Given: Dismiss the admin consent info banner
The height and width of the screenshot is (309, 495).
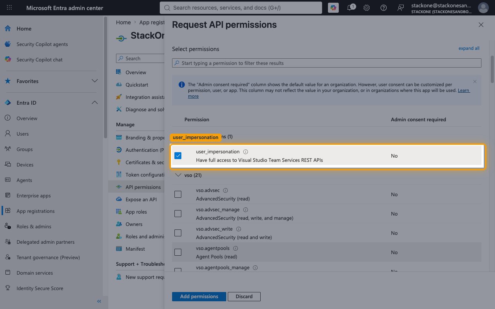Looking at the screenshot, I should point(475,81).
